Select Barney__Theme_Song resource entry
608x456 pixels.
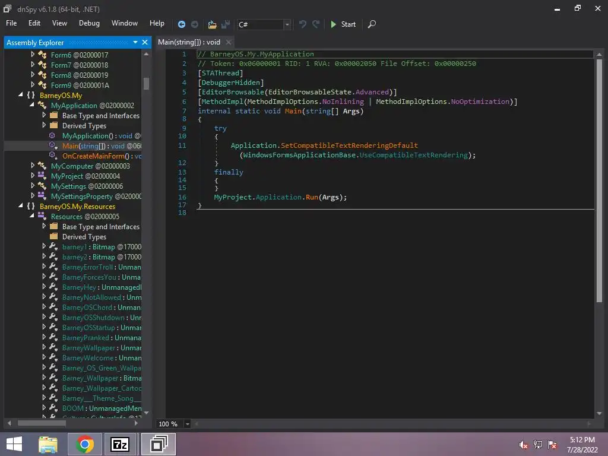point(102,398)
